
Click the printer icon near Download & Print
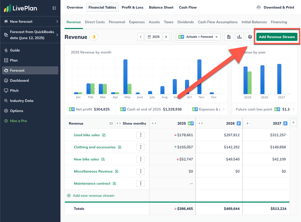pos(259,7)
